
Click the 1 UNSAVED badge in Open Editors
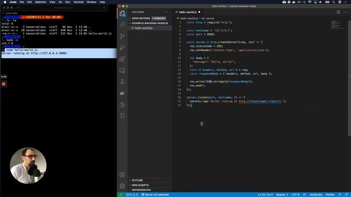click(158, 18)
